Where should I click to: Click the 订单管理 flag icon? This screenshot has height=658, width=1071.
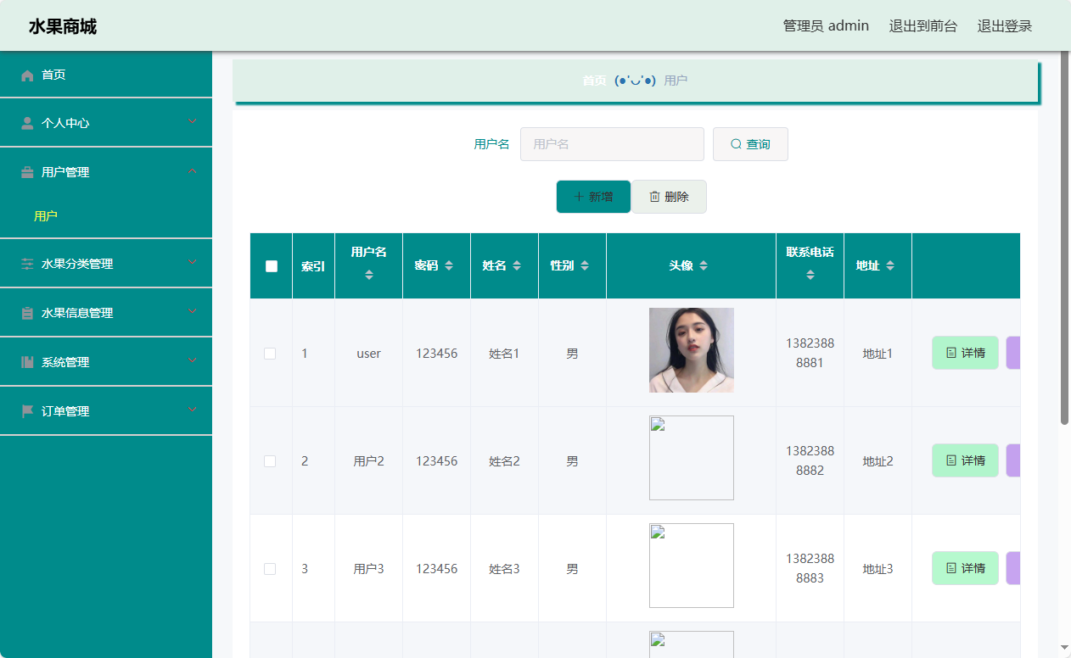coord(26,410)
